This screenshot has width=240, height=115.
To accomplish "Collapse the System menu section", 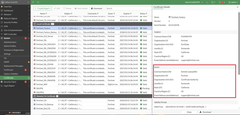I will click(x=15, y=38).
